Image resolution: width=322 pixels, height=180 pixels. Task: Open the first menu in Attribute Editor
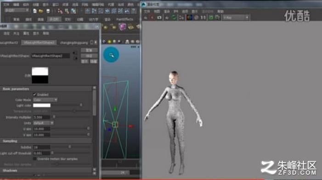[6, 33]
